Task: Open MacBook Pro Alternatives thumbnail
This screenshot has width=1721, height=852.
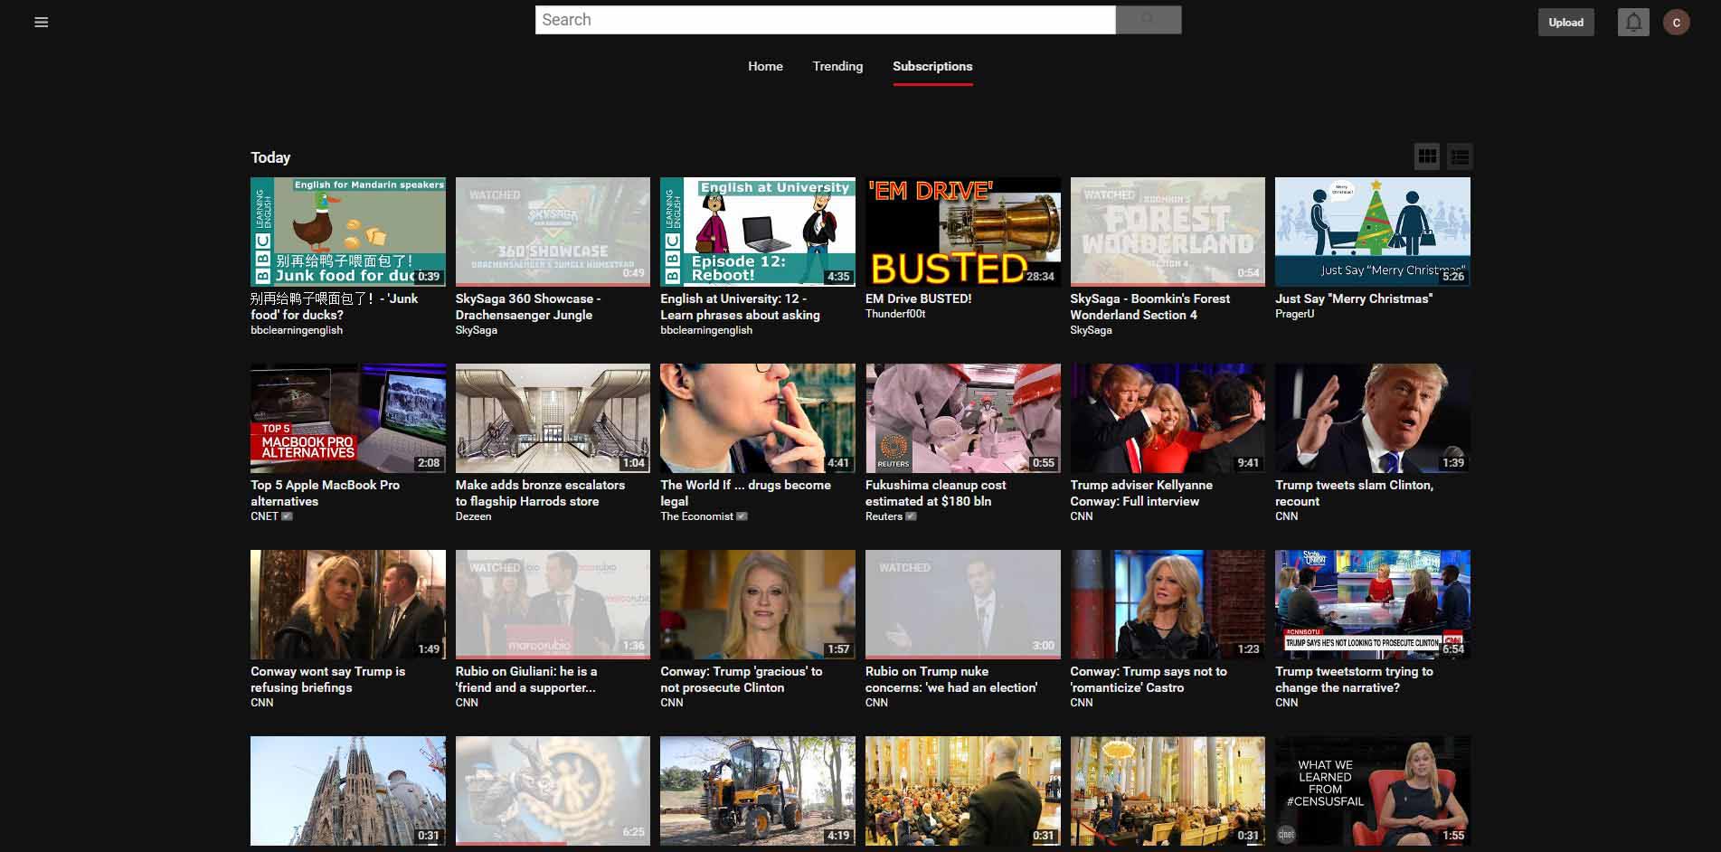Action: tap(348, 418)
